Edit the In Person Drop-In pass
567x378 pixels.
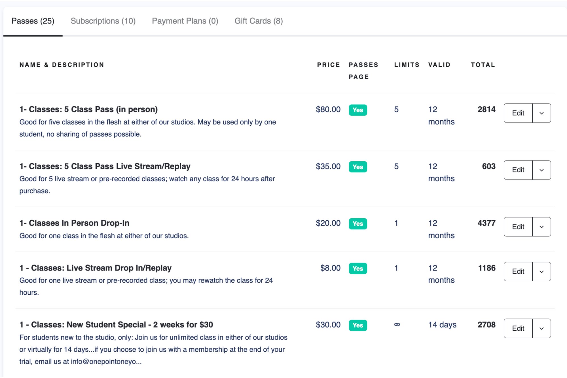coord(518,227)
